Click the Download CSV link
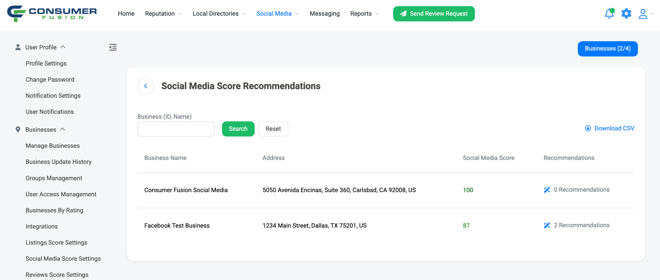 coord(614,128)
